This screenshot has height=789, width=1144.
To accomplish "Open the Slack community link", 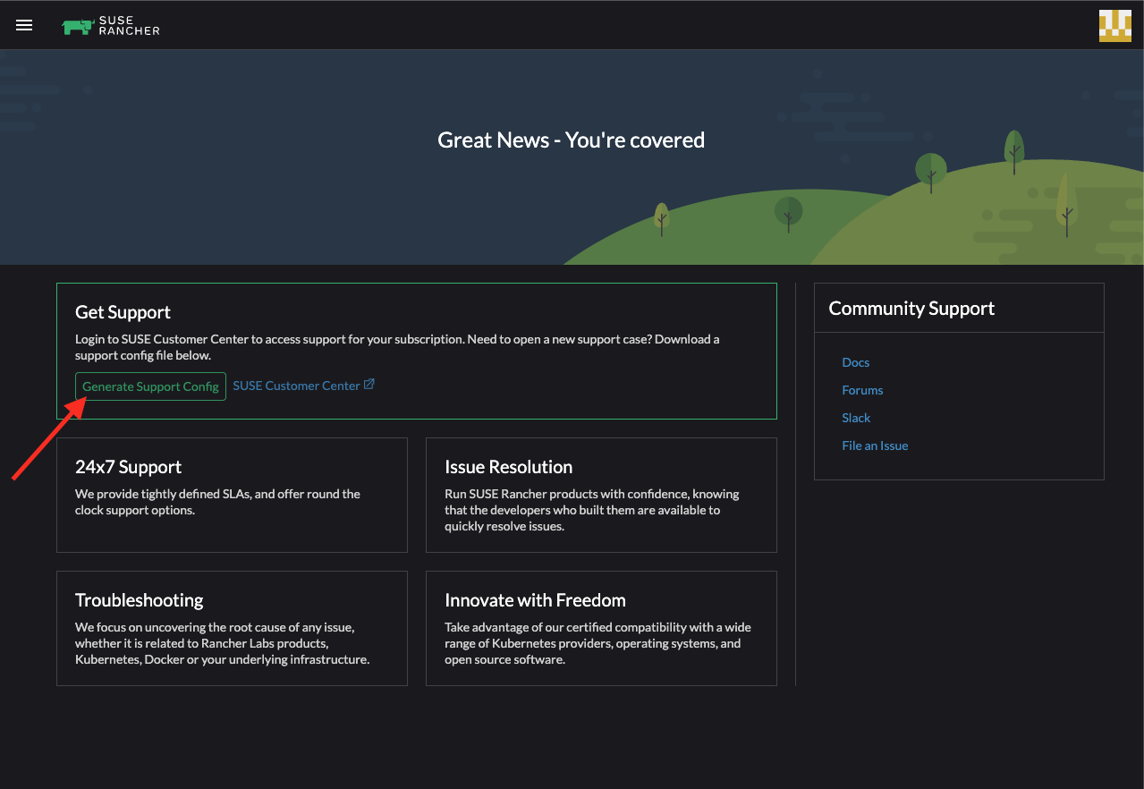I will [856, 418].
